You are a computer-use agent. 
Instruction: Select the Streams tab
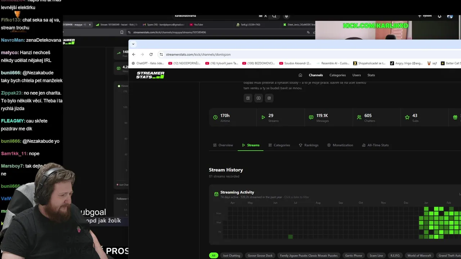pos(251,145)
